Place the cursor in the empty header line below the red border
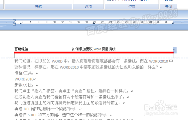Image resolution: width=188 pixels, height=120 pixels. [x=94, y=56]
